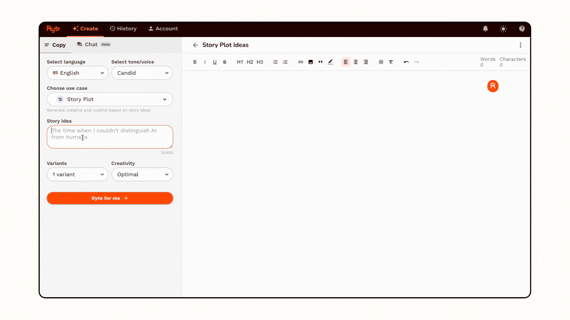The width and height of the screenshot is (570, 320).
Task: Toggle italic text formatting
Action: [x=205, y=62]
